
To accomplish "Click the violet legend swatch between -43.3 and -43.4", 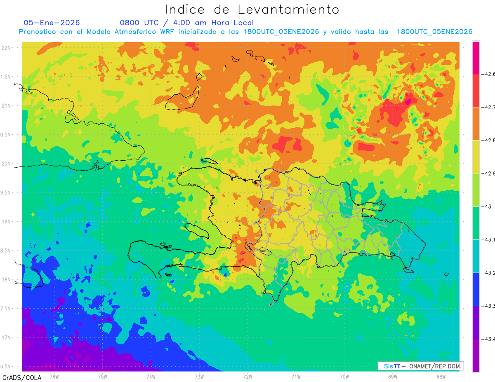I will pyautogui.click(x=476, y=322).
